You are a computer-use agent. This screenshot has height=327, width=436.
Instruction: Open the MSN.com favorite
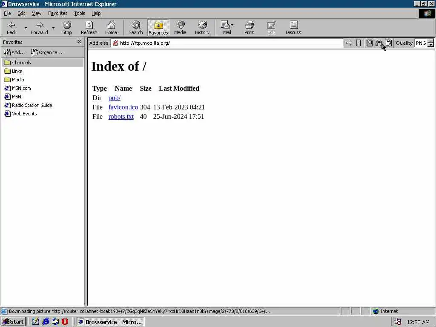pyautogui.click(x=18, y=88)
